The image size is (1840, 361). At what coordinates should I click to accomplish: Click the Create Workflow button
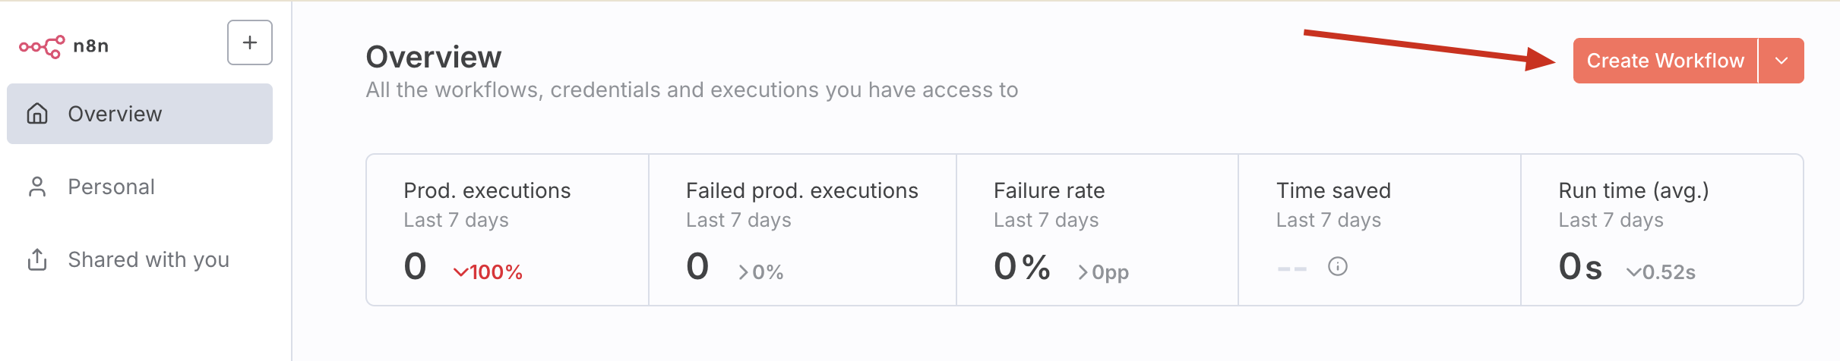1665,61
